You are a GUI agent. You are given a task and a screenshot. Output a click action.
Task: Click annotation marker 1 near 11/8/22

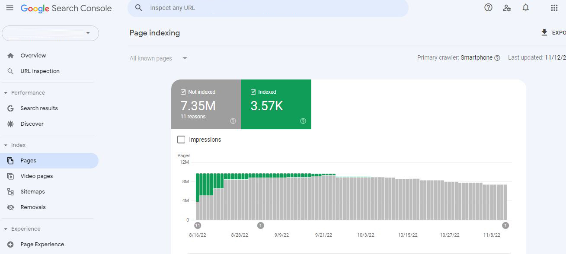[x=505, y=225]
